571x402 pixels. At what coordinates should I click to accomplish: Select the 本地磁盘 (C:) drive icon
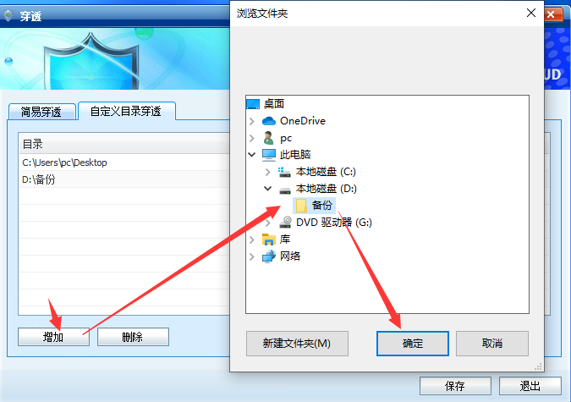(x=284, y=172)
